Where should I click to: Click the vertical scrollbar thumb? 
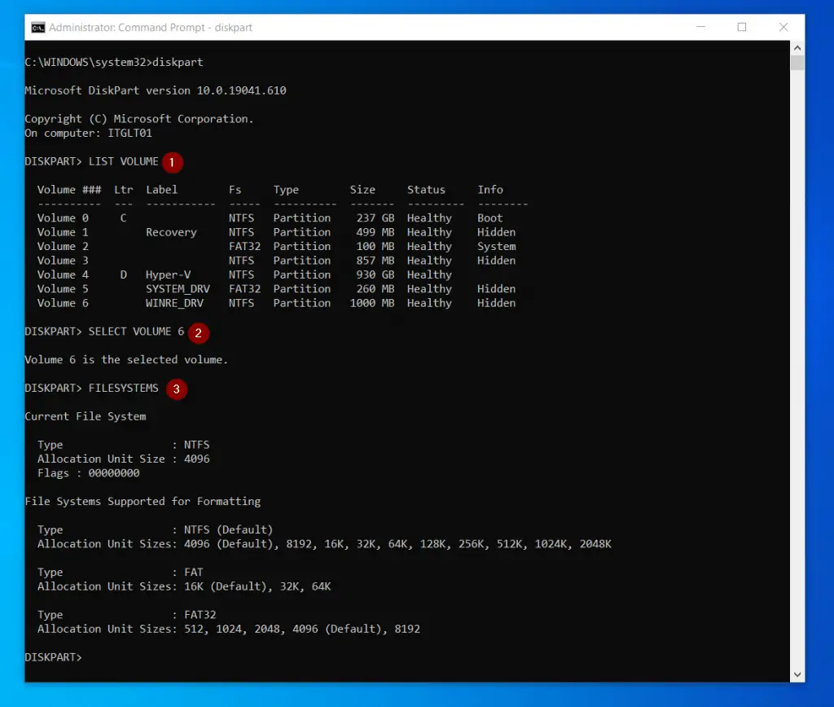pyautogui.click(x=797, y=63)
